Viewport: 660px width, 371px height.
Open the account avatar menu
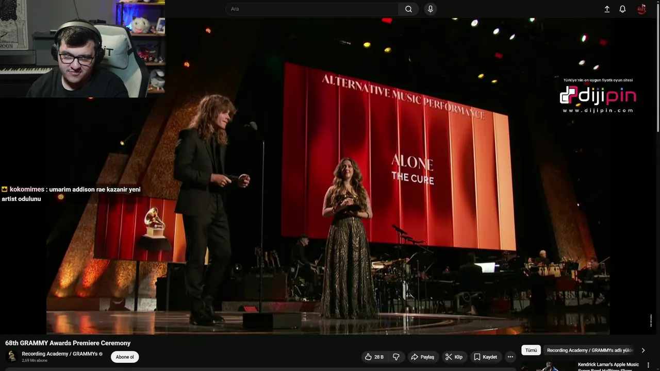[x=641, y=9]
